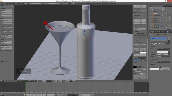172x96 pixels.
Task: Open the Timeline editor type icon
Action: coord(2,95)
